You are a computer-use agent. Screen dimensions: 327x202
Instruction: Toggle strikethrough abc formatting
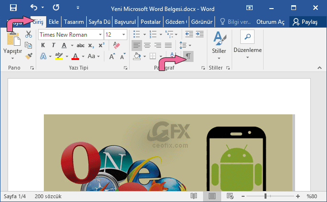point(81,45)
